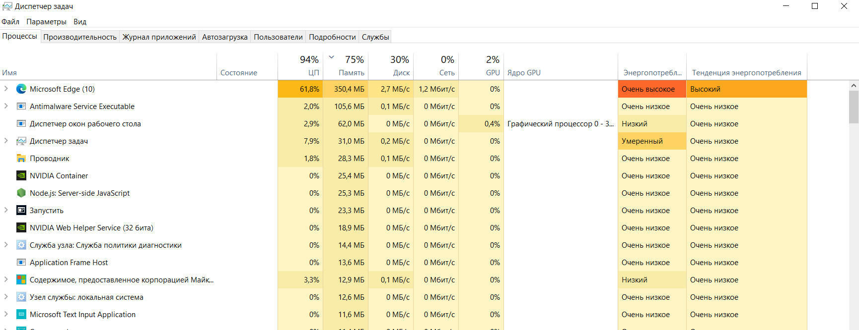
Task: Click the Microsoft content tile icon
Action: coord(21,280)
